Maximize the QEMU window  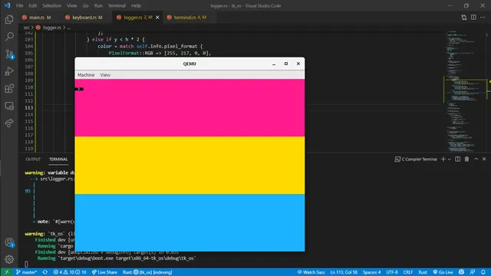[286, 64]
